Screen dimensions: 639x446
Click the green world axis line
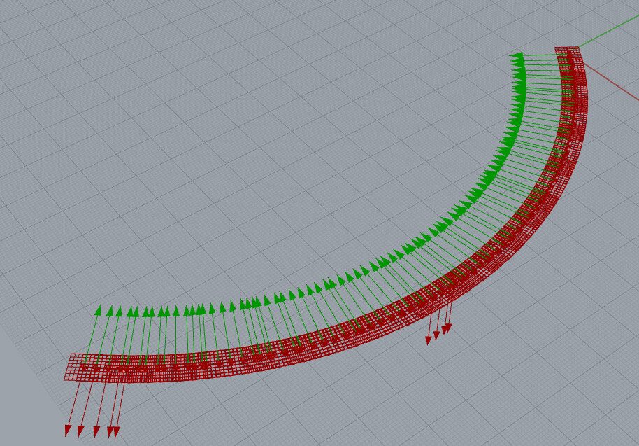(x=608, y=32)
